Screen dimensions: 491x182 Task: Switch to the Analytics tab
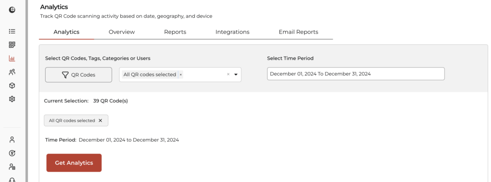[66, 32]
